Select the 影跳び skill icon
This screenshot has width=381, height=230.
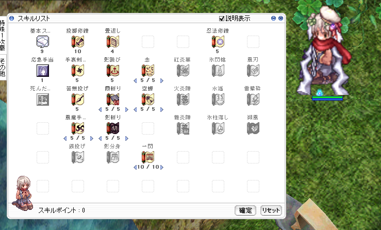[113, 71]
